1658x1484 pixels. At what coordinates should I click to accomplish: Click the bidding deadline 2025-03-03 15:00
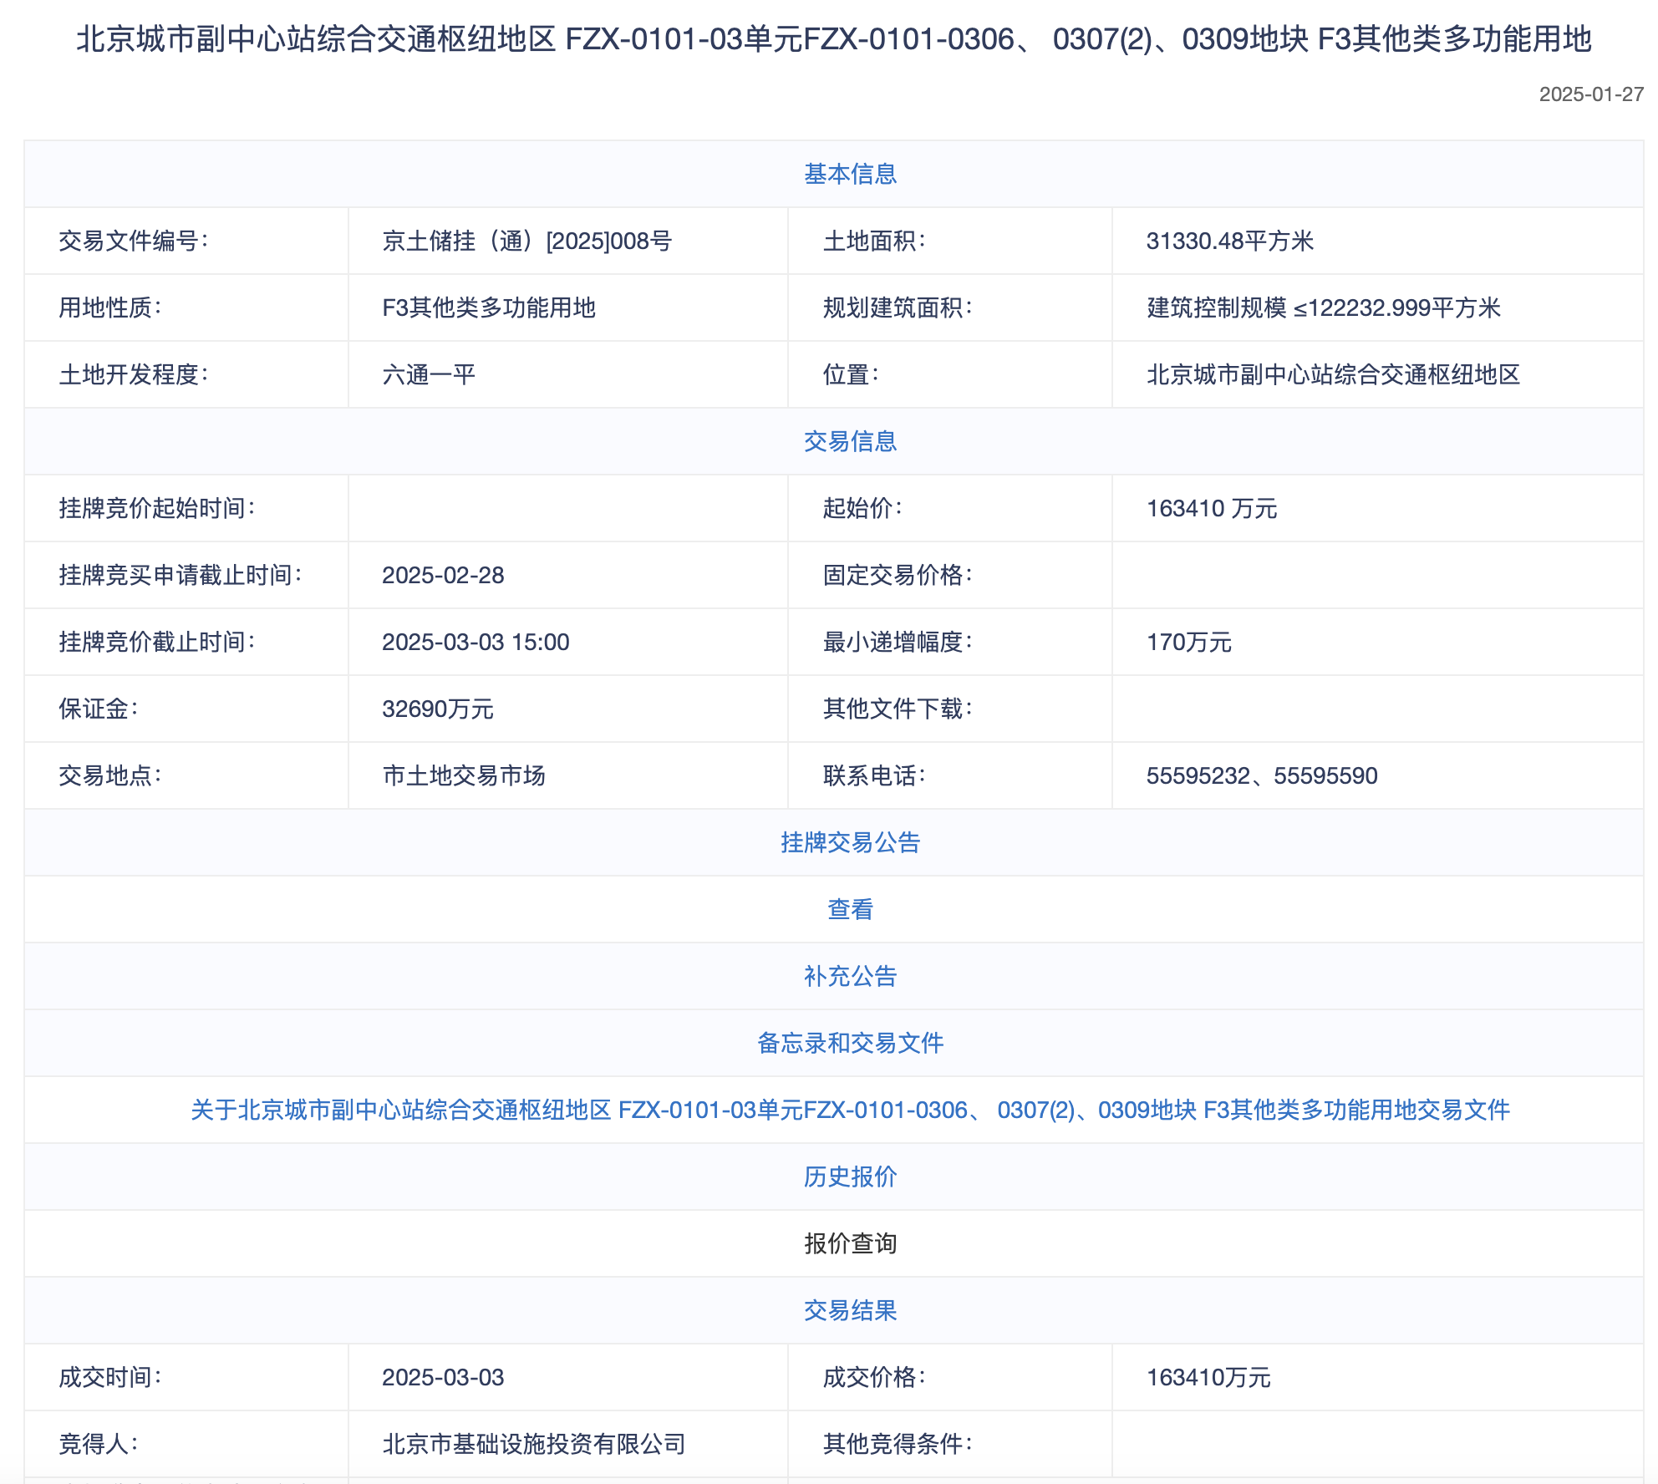point(475,642)
